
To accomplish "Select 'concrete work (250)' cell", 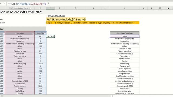I will coord(125,84).
